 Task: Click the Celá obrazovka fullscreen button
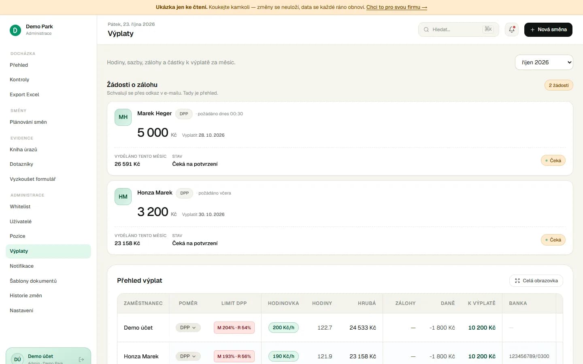[536, 281]
